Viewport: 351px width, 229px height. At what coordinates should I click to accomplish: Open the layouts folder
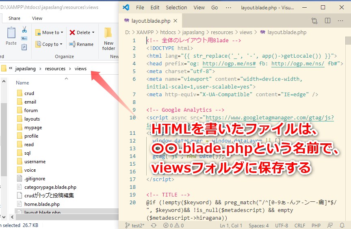(32, 119)
